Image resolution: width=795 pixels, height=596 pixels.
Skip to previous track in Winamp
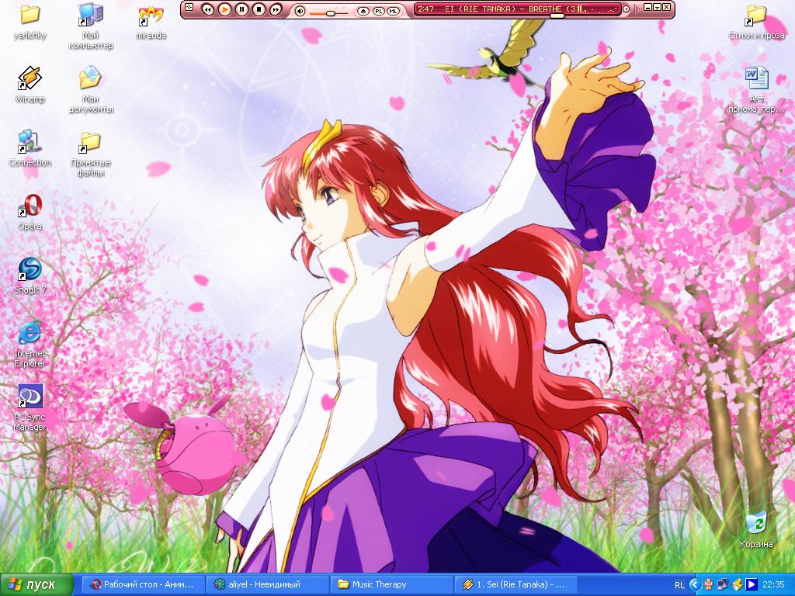click(207, 9)
